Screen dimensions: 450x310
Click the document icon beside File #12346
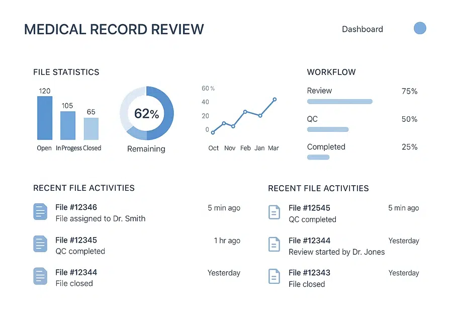[40, 212]
